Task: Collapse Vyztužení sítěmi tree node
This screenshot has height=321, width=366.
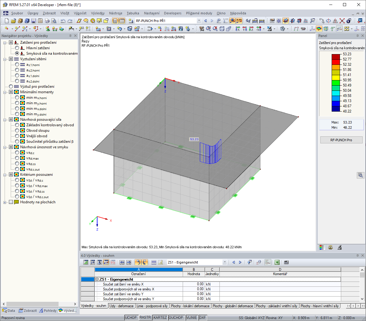Action: pos(5,59)
